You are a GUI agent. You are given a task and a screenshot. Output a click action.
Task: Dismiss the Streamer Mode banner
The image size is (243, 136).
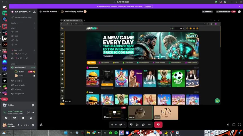point(240,6)
